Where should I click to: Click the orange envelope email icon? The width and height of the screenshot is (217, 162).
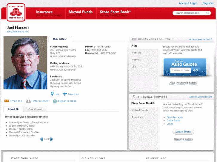pos(7,101)
